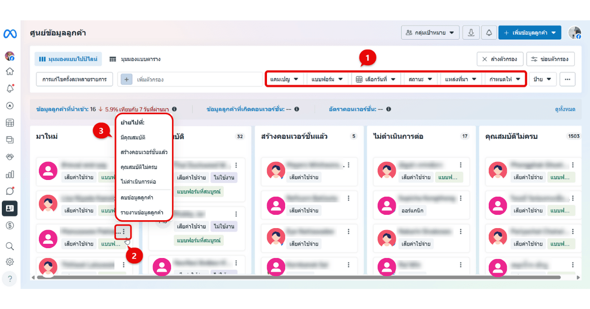Open the เลือกวันที่ date picker dropdown
The image size is (590, 309).
(x=376, y=79)
